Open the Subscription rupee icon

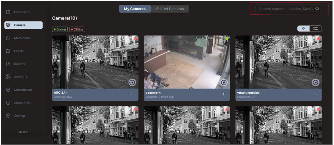8,90
